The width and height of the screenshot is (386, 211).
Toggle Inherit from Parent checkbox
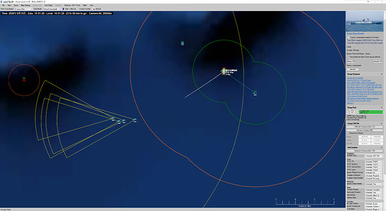(x=348, y=133)
